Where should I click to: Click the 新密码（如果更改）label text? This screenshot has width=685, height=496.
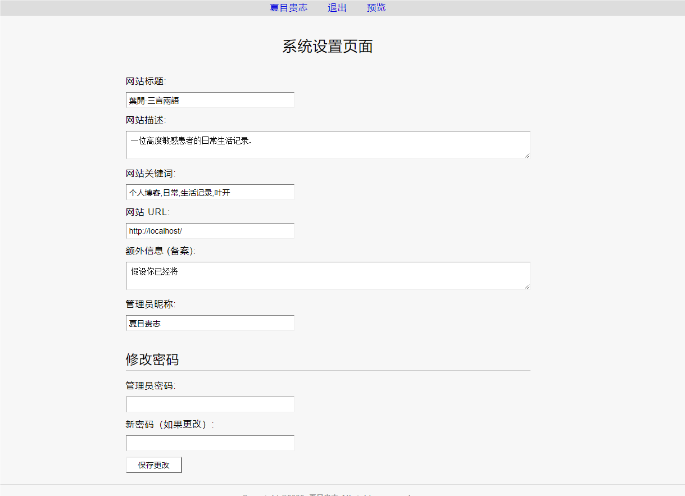[169, 425]
